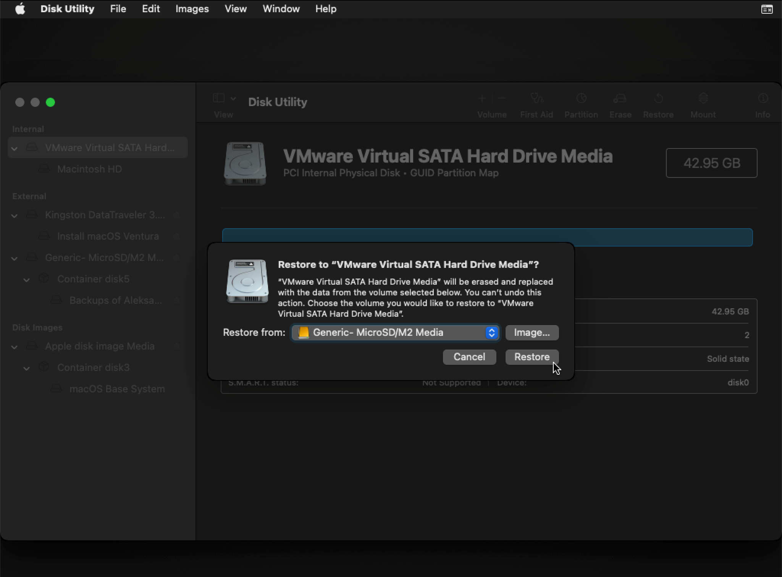Click the 42.95 GB capacity box
Screen dimensions: 782x577
[712, 163]
